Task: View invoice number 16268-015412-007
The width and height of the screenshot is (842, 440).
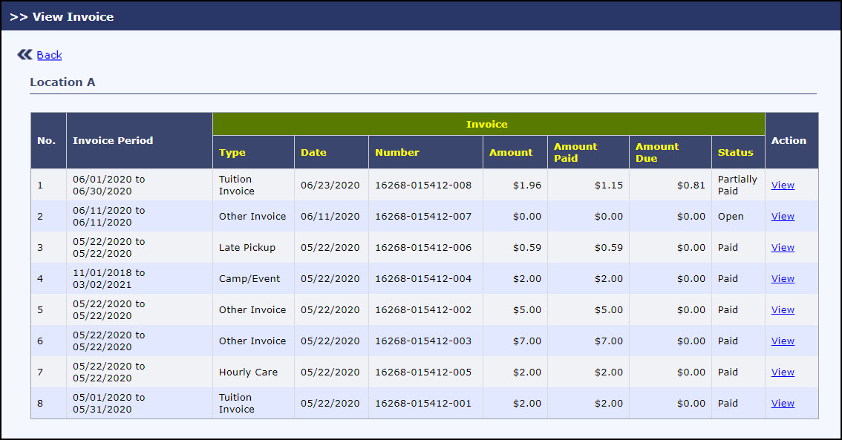Action: 782,216
